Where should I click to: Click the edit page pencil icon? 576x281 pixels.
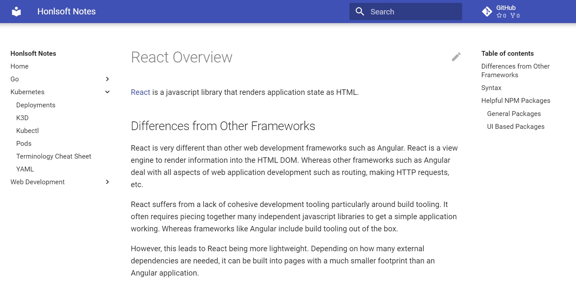[456, 57]
